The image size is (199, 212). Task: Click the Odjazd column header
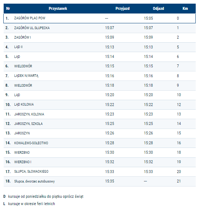(158, 8)
